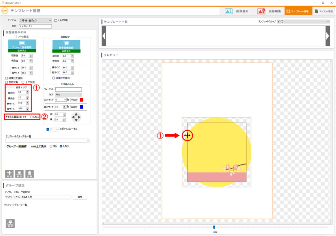Image resolution: width=336 pixels, height=236 pixels.
Task: Open the テンプレートグループ すべて dropdown
Action: coord(303,21)
